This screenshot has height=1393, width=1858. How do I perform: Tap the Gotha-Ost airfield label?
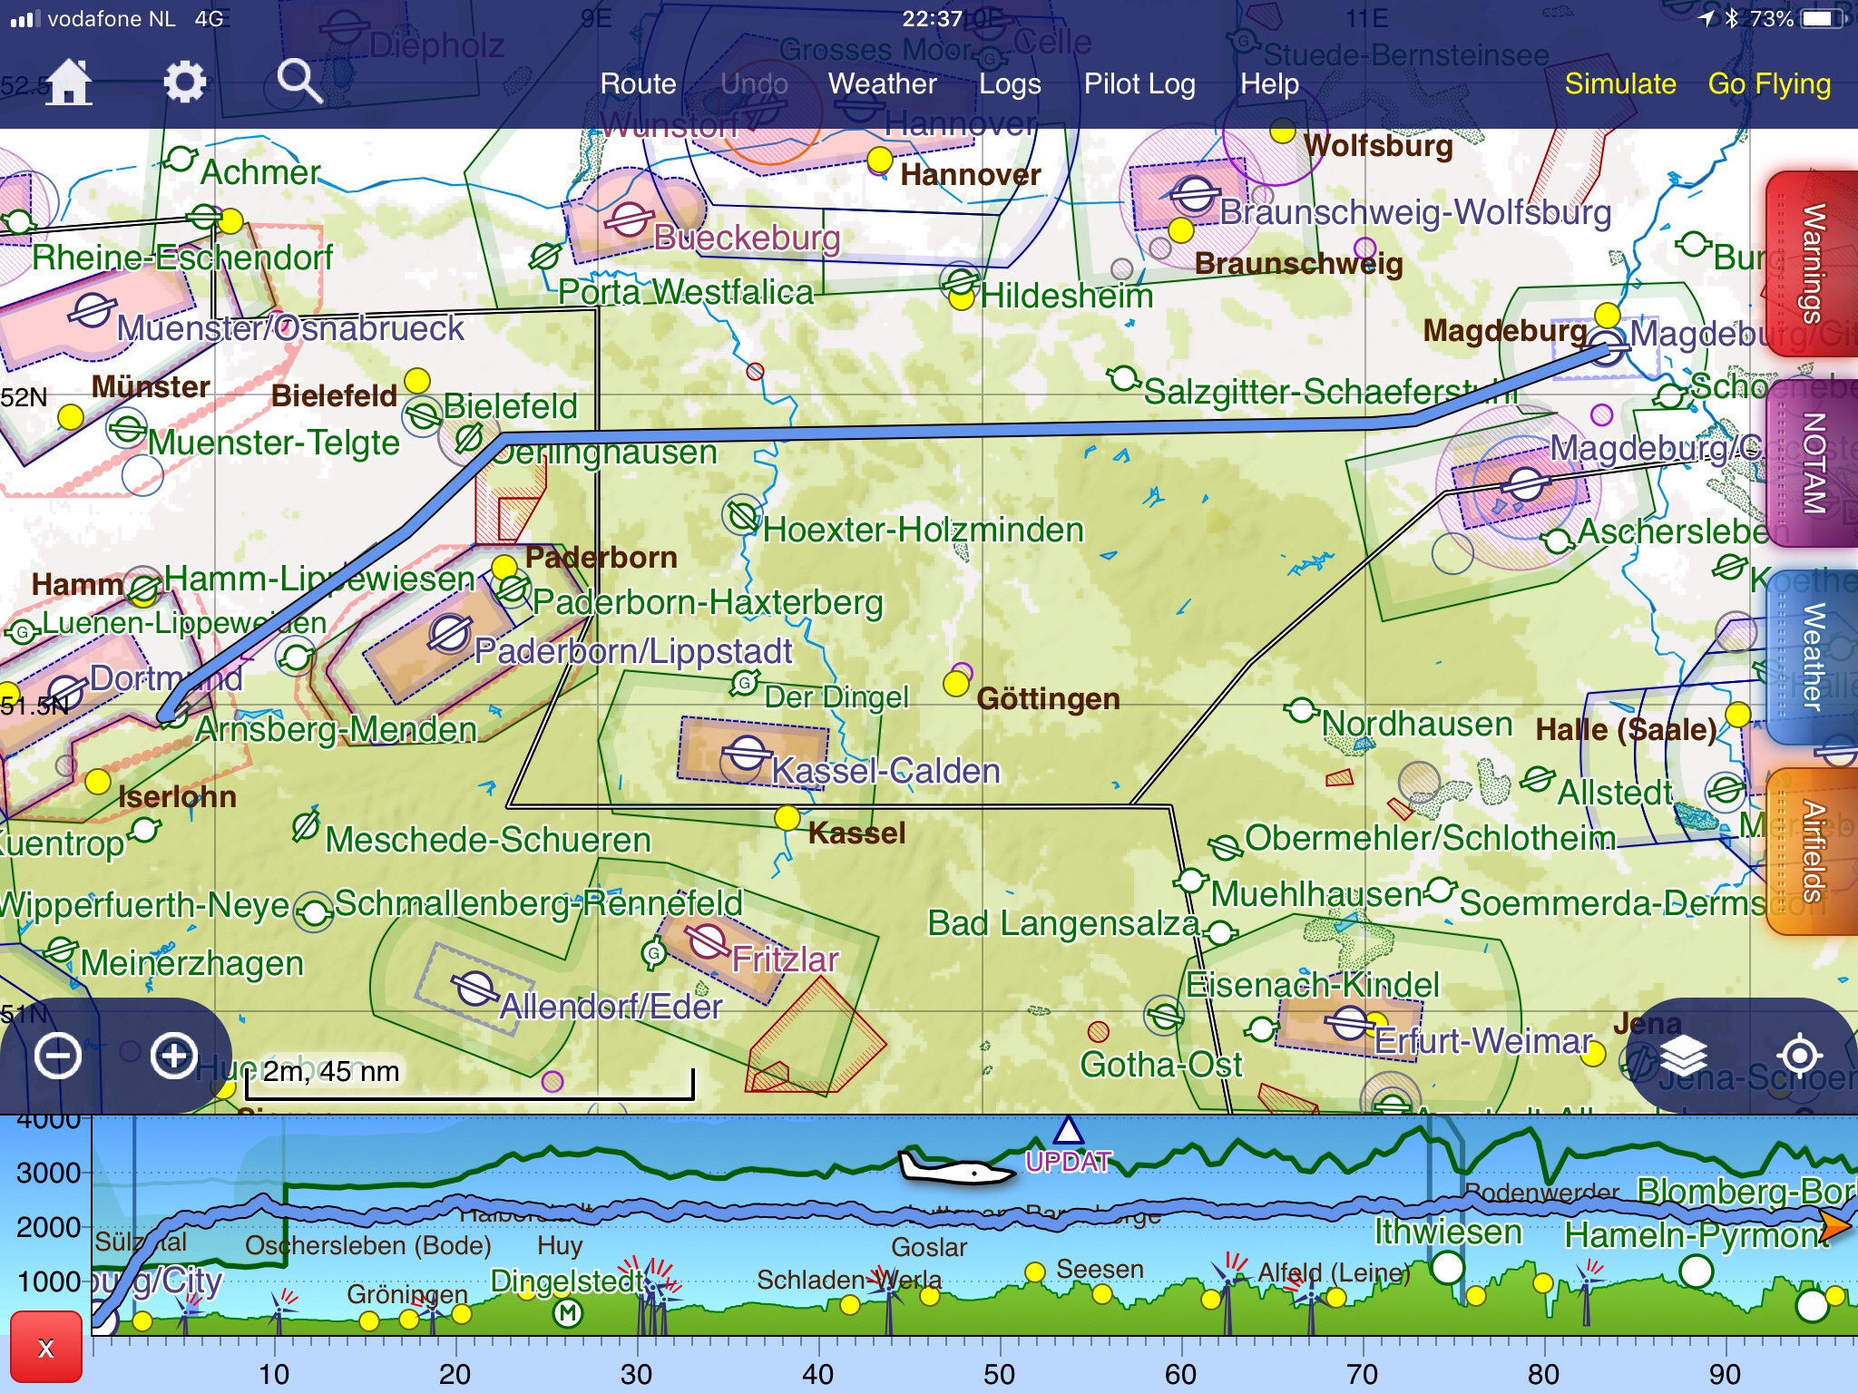pyautogui.click(x=1160, y=1064)
